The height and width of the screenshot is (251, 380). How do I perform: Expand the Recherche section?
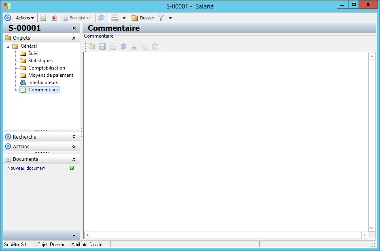tap(74, 137)
